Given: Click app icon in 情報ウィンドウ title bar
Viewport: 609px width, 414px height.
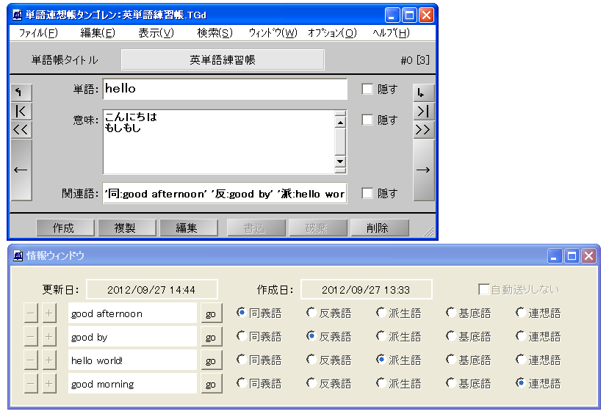Looking at the screenshot, I should (x=18, y=255).
